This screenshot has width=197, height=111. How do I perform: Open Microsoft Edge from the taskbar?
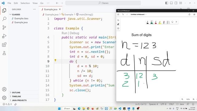79,109
